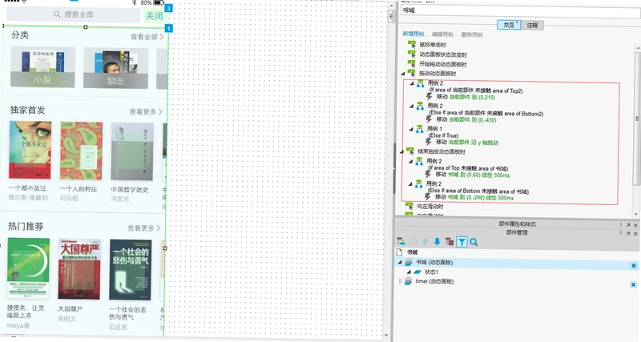Collapse the 拖动动态面板时 event node
The height and width of the screenshot is (342, 641).
pyautogui.click(x=404, y=74)
